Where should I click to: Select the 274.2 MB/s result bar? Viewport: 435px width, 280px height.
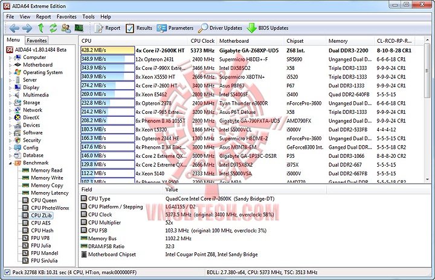(x=108, y=86)
